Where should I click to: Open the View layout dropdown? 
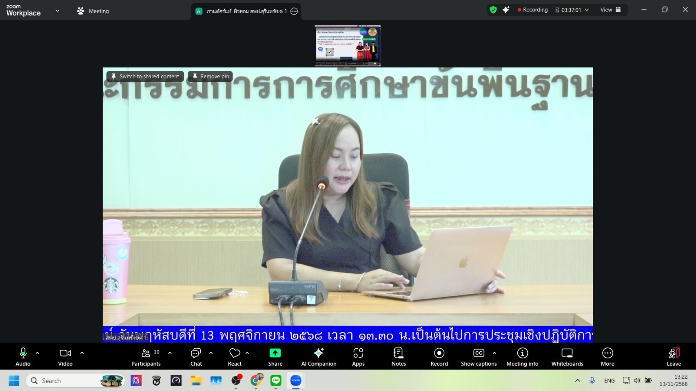610,10
